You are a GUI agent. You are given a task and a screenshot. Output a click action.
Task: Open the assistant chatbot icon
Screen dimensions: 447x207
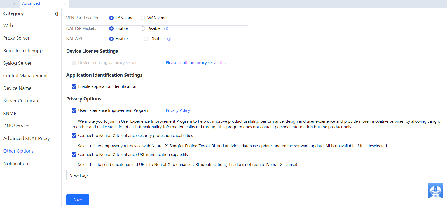(x=435, y=191)
